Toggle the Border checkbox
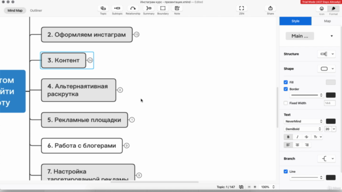Viewport: 342px width, 192px height. tap(286, 89)
